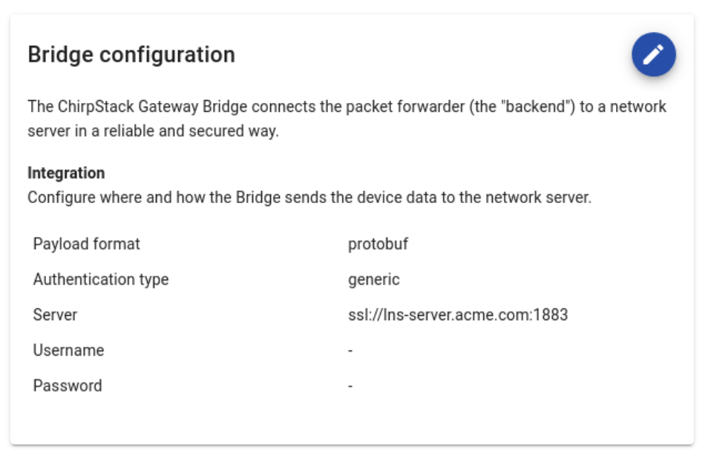Screen dimensions: 708x461
Task: Click the protobuf payload format value
Action: (x=378, y=244)
